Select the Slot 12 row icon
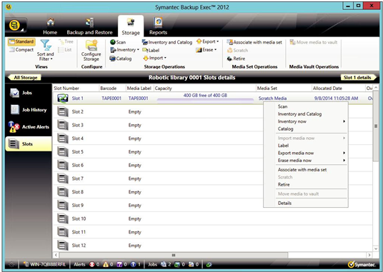This screenshot has width=383, height=272. [x=63, y=246]
